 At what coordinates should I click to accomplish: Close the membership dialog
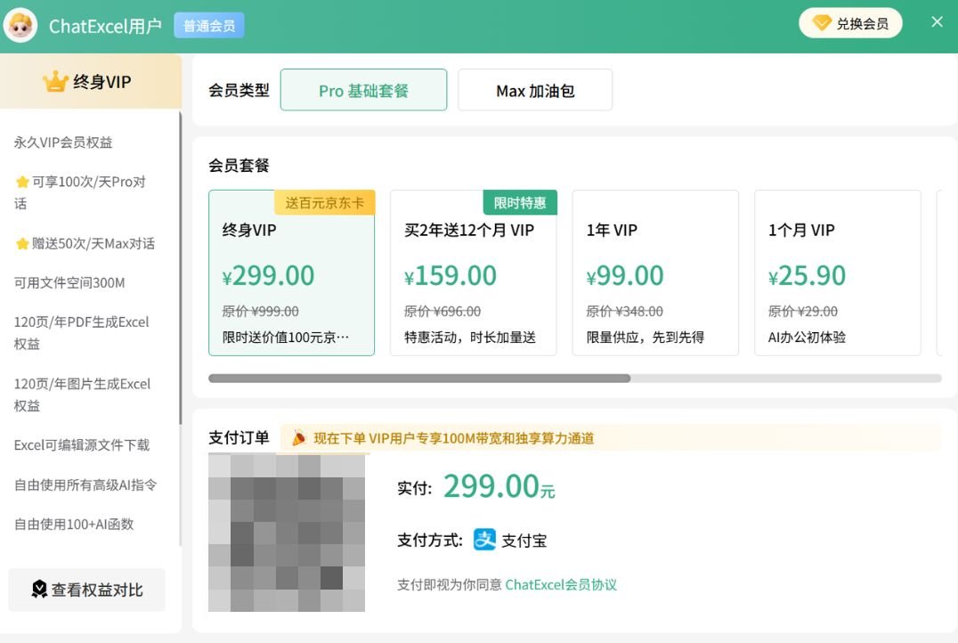937,22
